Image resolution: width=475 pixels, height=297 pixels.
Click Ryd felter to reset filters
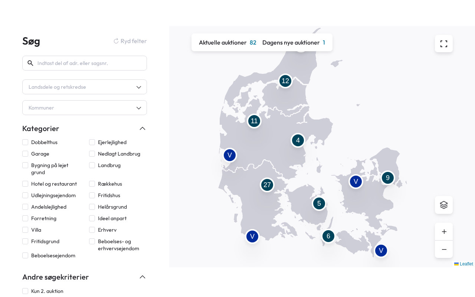click(x=130, y=41)
